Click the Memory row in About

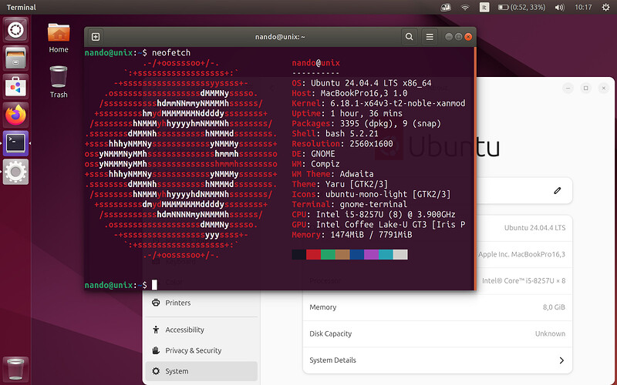click(437, 307)
